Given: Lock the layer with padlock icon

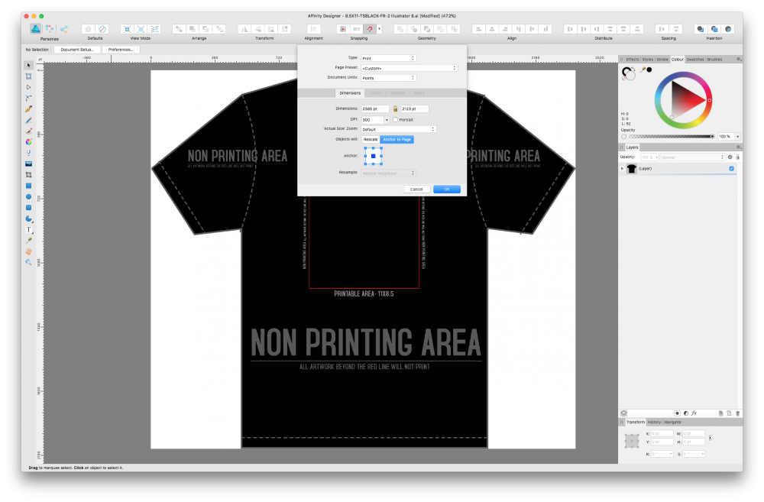Looking at the screenshot, I should coord(738,157).
